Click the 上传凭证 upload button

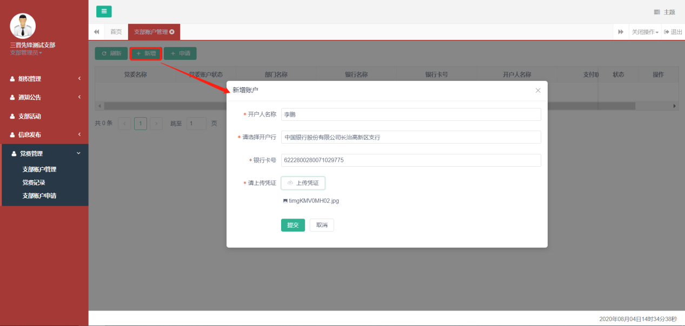(x=303, y=183)
